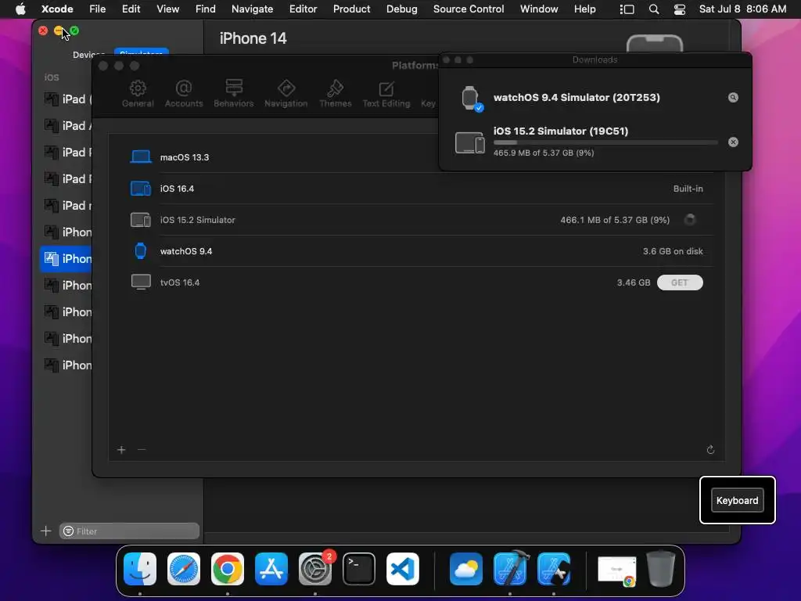Open App Store from the Dock

click(271, 569)
